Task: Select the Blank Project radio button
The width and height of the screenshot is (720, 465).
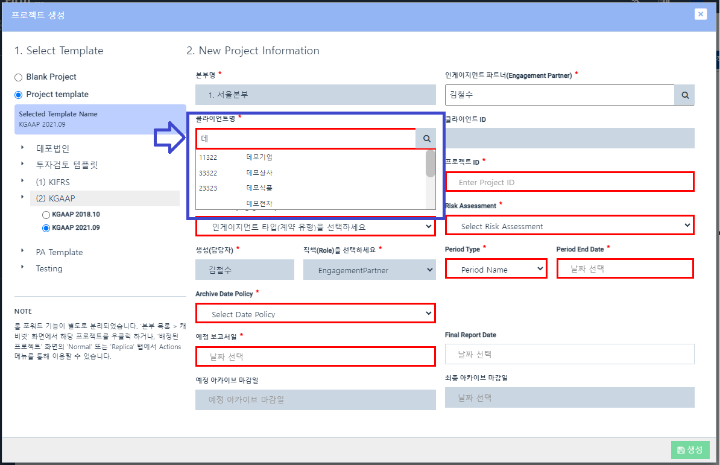Action: pos(19,77)
